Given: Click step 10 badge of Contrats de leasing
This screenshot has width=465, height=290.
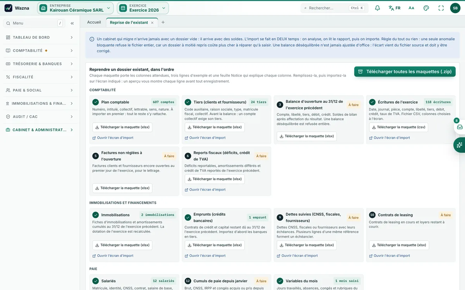Looking at the screenshot, I should point(372,215).
